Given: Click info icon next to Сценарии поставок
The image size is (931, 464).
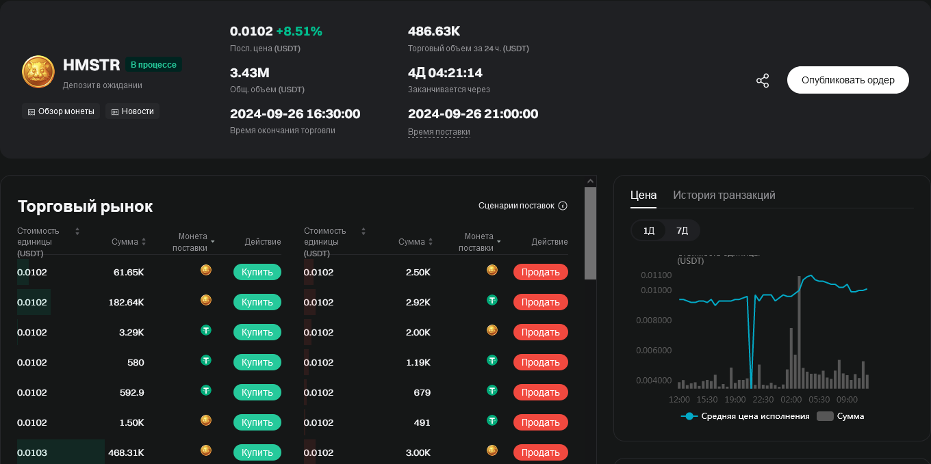Looking at the screenshot, I should [563, 206].
